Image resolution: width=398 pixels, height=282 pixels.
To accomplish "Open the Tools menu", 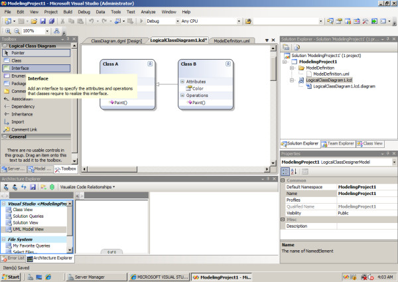I will [x=115, y=12].
